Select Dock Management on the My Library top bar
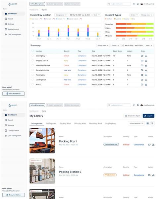The image size is (157, 199). 72,105
